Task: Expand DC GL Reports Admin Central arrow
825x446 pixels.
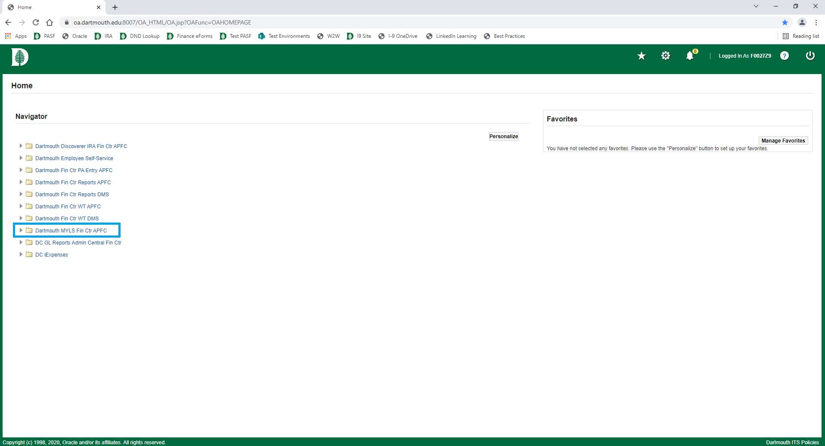Action: (x=21, y=242)
